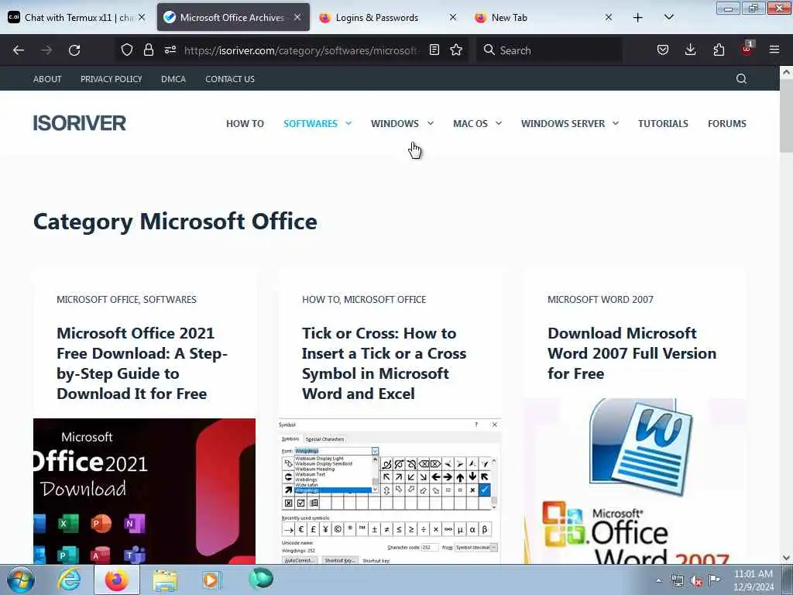Viewport: 793px width, 595px height.
Task: Open the Downloads arrow icon
Action: [690, 50]
